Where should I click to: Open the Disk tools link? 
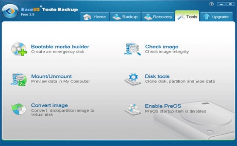tap(157, 76)
